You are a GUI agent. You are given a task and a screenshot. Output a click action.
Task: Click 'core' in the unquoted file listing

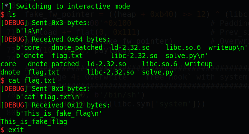click(x=8, y=64)
